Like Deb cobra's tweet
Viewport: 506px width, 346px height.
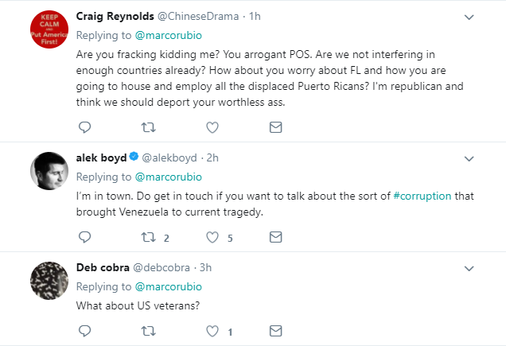212,330
